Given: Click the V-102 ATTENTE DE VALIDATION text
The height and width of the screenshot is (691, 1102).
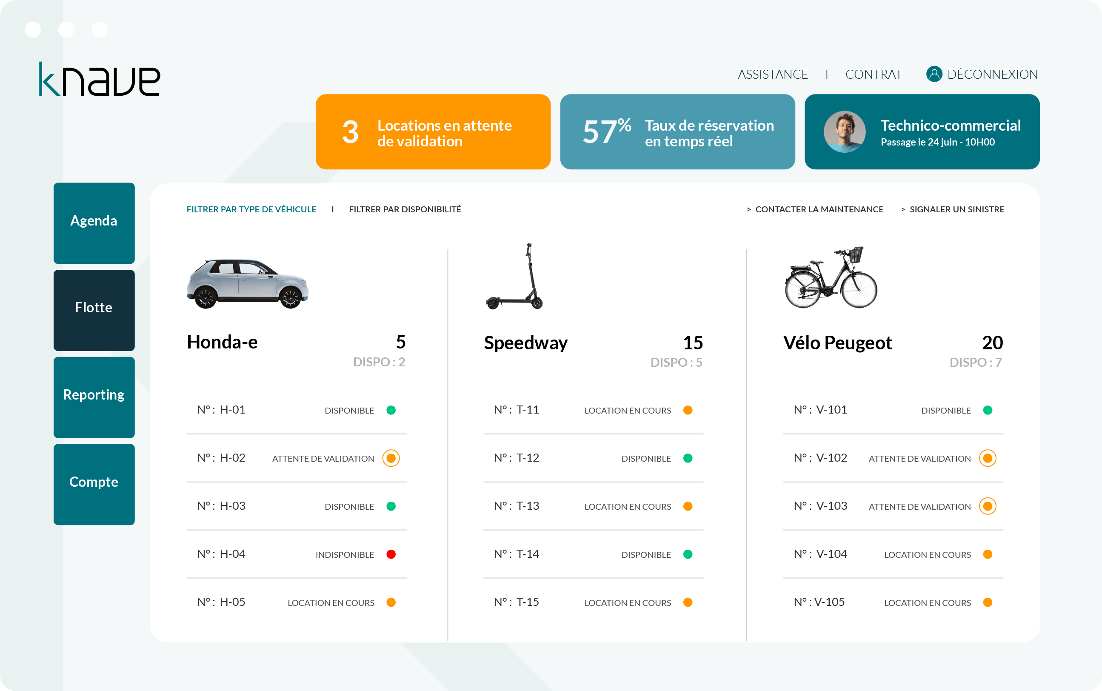Looking at the screenshot, I should (x=920, y=459).
